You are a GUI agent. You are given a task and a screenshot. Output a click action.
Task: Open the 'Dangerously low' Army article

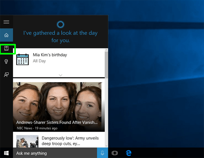coord(70,141)
